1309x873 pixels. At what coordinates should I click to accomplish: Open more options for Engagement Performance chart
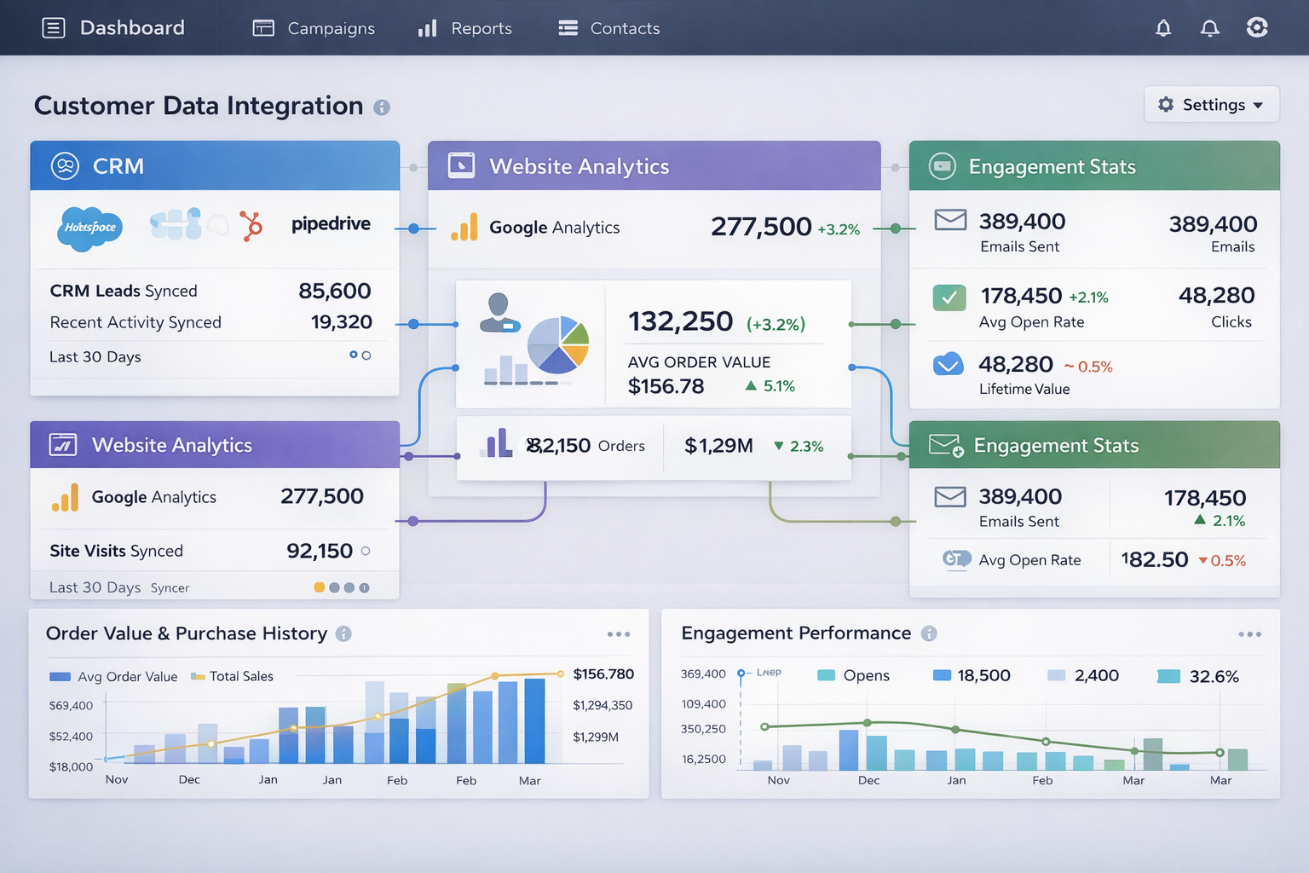click(x=1249, y=634)
